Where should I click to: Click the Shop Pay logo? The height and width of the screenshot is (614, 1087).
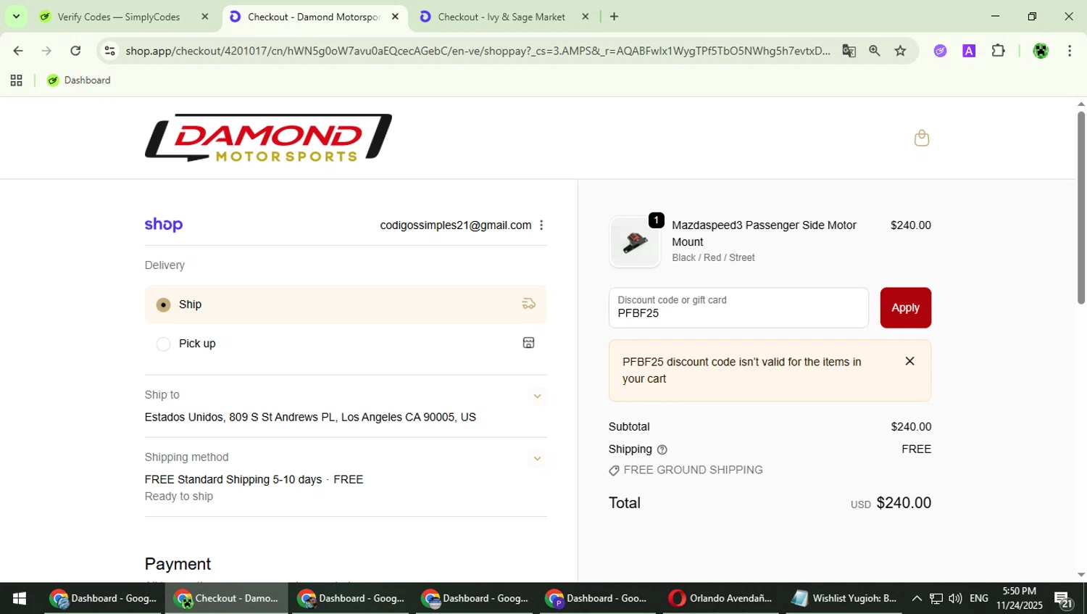tap(164, 225)
